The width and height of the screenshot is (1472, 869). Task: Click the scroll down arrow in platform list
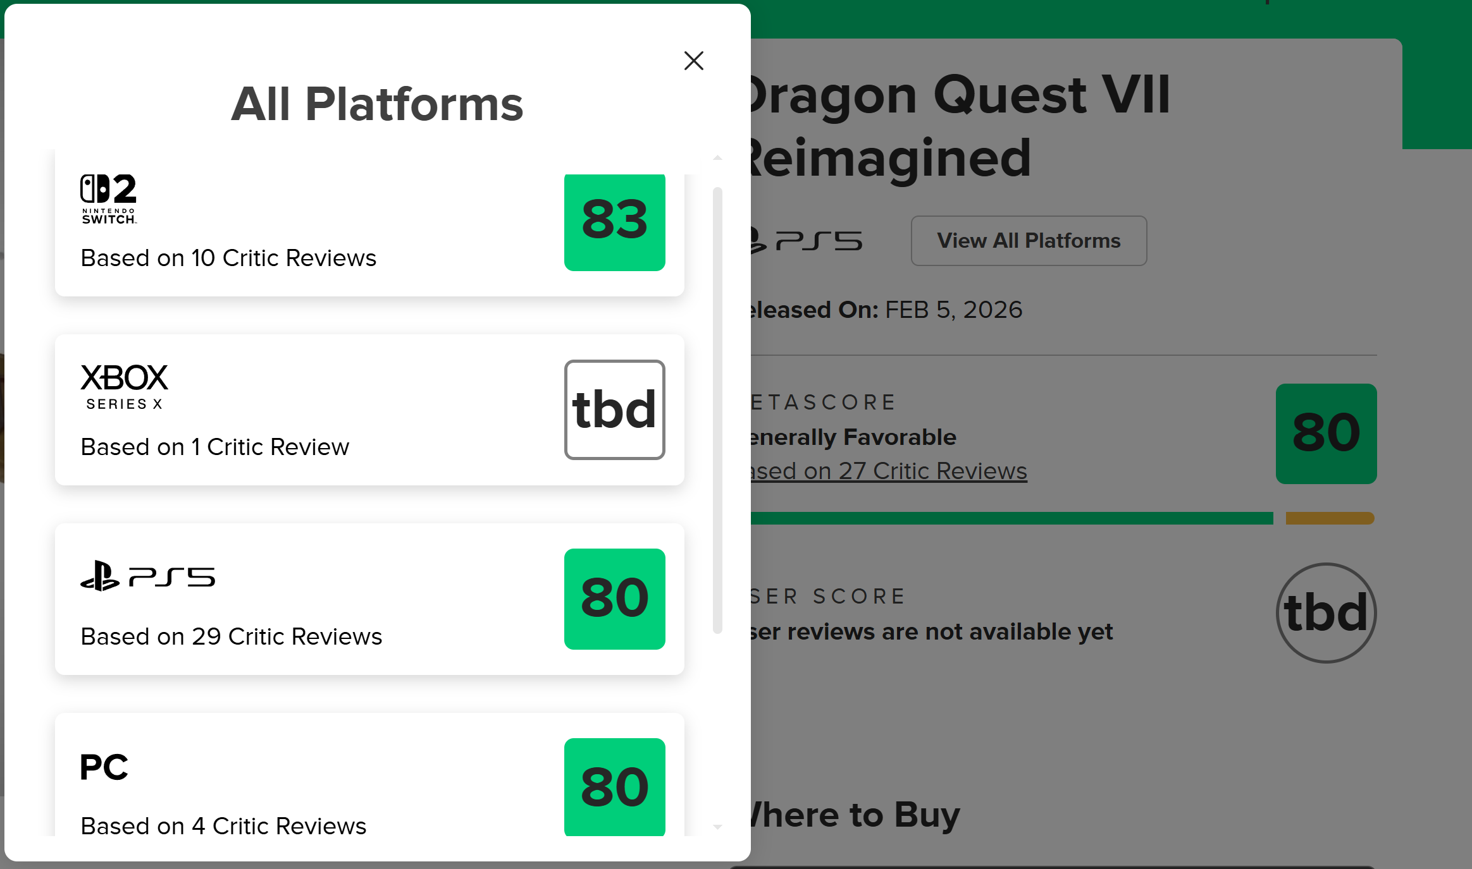(x=717, y=827)
